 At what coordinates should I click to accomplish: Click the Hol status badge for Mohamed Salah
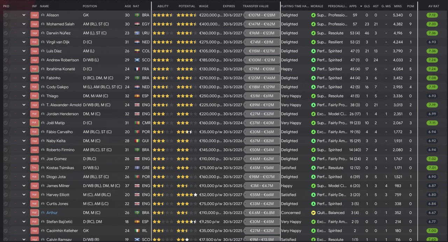[x=34, y=24]
